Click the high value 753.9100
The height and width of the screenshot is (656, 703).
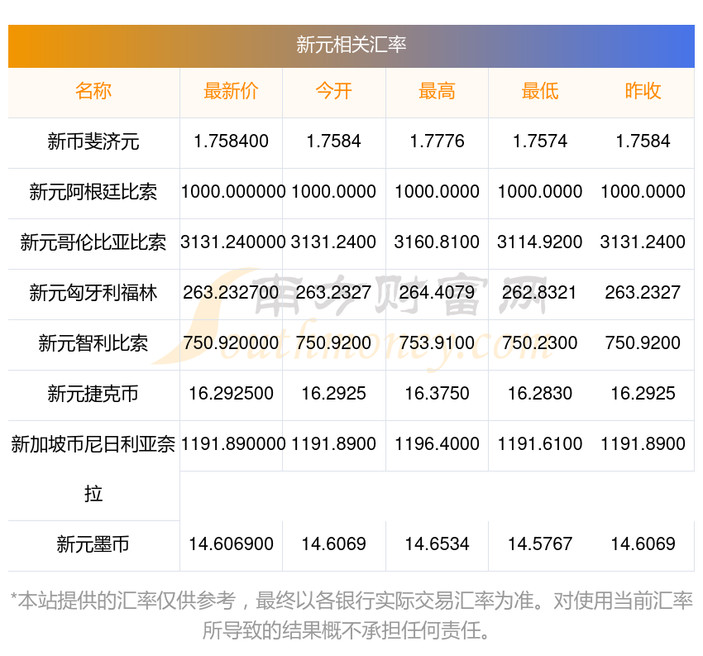coord(437,343)
